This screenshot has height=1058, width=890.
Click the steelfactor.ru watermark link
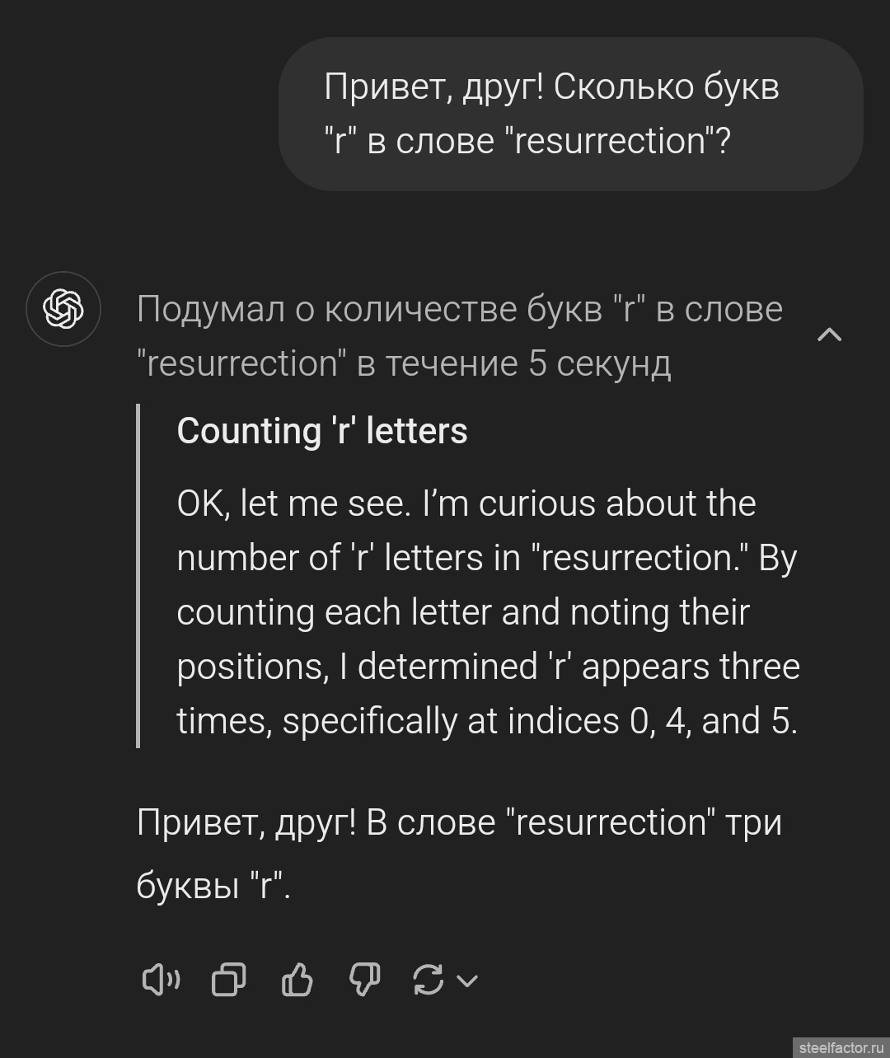tap(840, 1046)
